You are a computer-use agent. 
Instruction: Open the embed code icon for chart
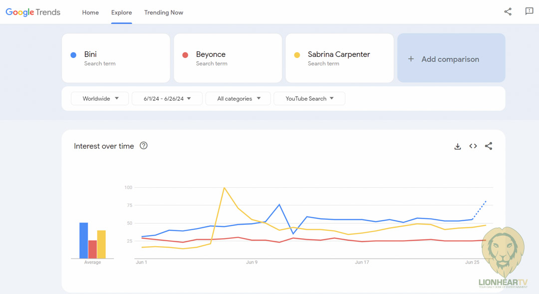point(473,146)
